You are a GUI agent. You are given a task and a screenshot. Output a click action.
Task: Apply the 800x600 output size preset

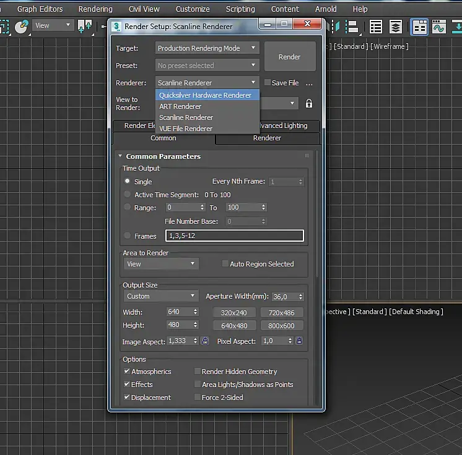(282, 326)
